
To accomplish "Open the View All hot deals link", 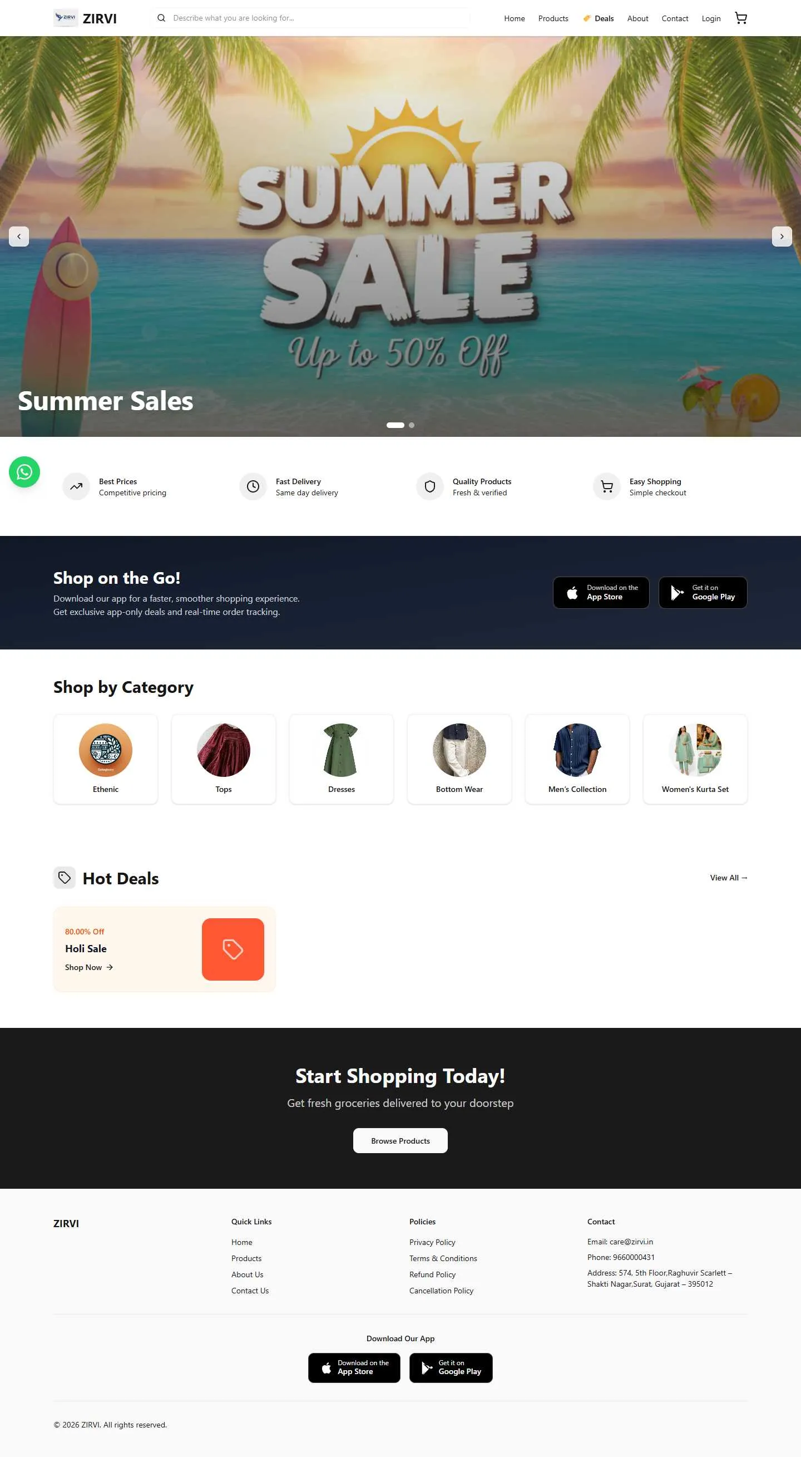I will [729, 878].
